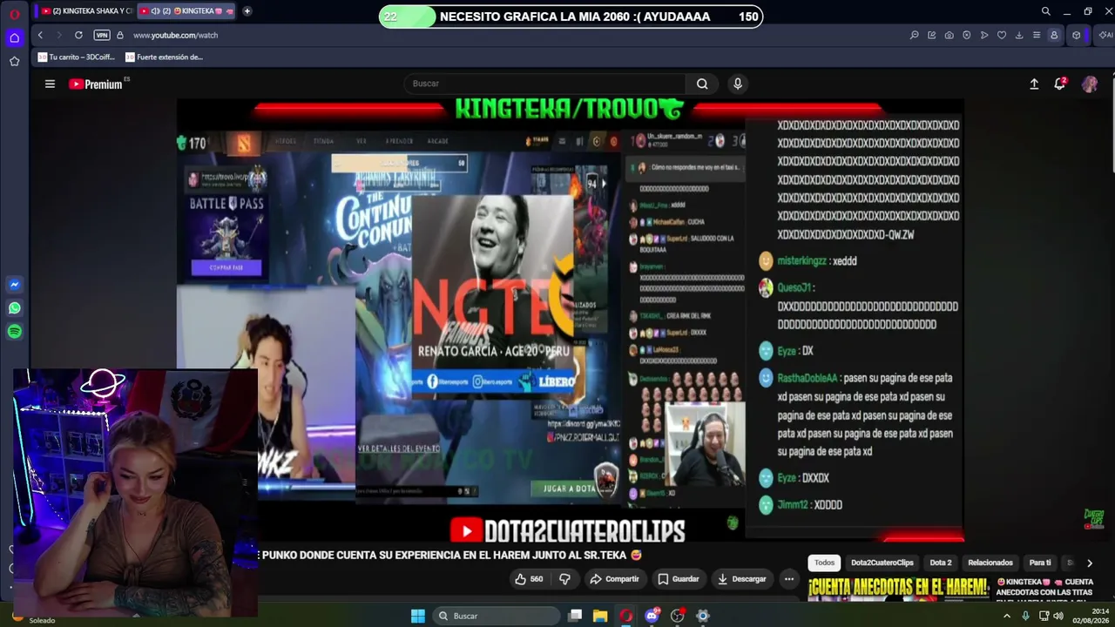Open the new tab plus button
This screenshot has width=1115, height=627.
click(x=247, y=11)
